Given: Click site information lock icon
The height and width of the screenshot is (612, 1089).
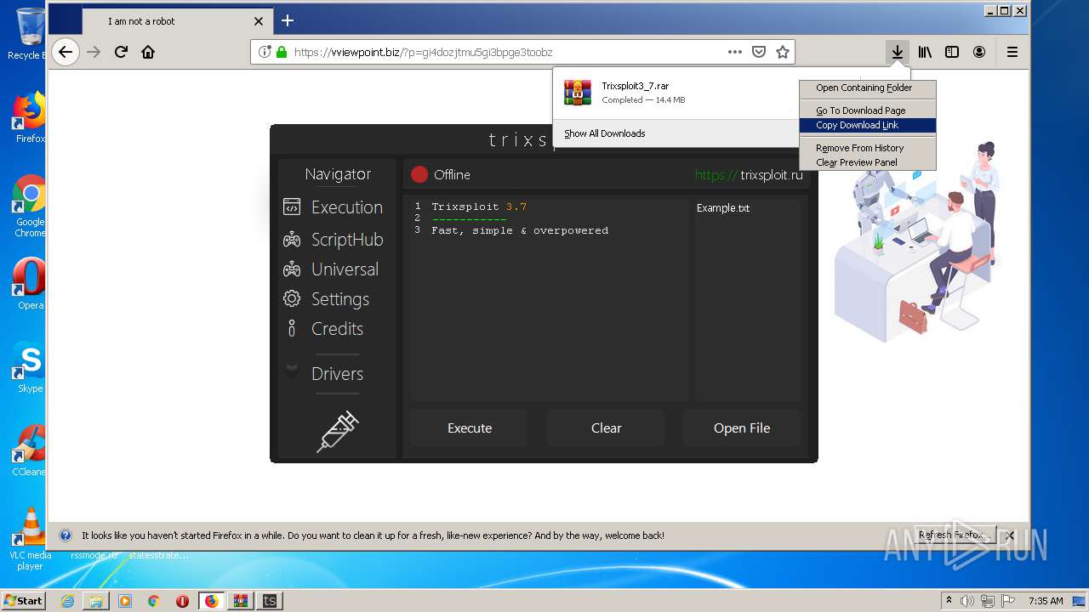Looking at the screenshot, I should coord(282,52).
